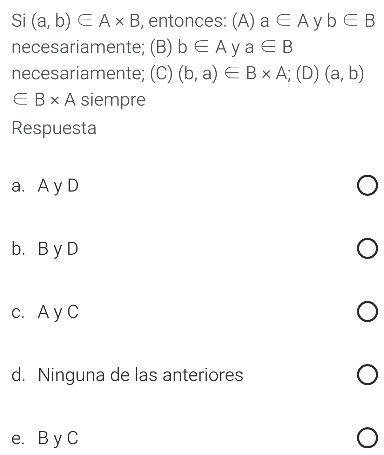Screen dimensions: 384x455
Task: Pick the radio button for 'B y C'
Action: coord(368,438)
